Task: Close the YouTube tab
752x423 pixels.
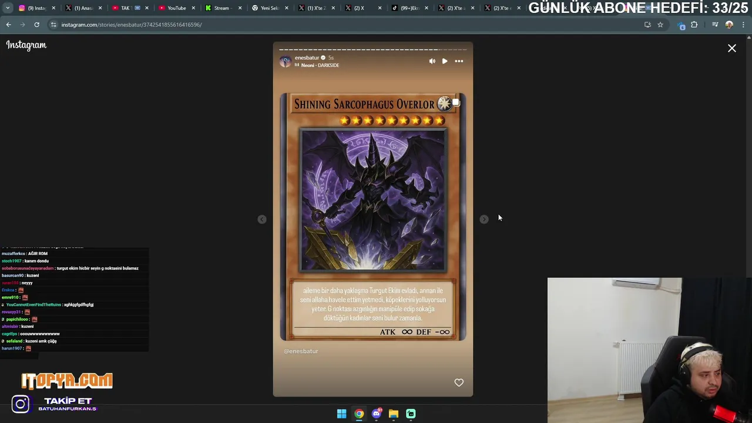Action: pyautogui.click(x=193, y=8)
